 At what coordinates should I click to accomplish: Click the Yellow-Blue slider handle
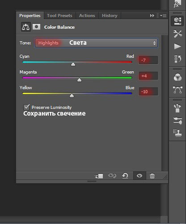click(x=72, y=95)
